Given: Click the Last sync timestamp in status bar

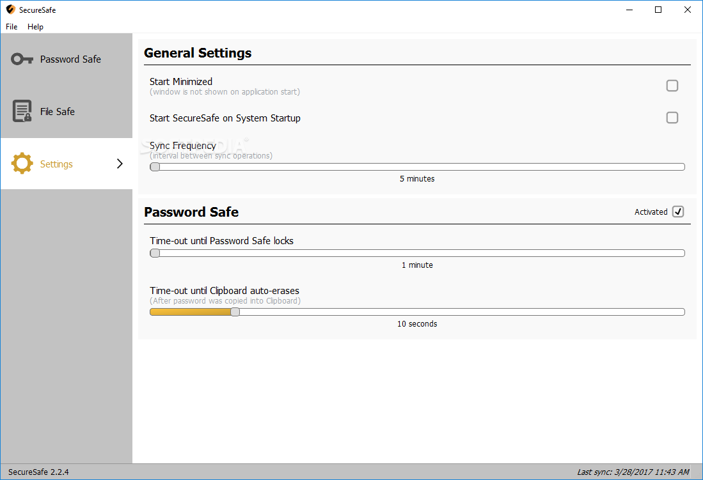Looking at the screenshot, I should click(x=633, y=472).
